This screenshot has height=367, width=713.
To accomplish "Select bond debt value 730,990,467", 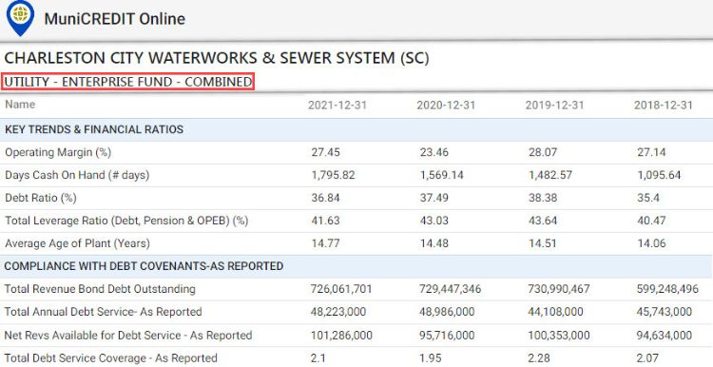I will pyautogui.click(x=558, y=289).
